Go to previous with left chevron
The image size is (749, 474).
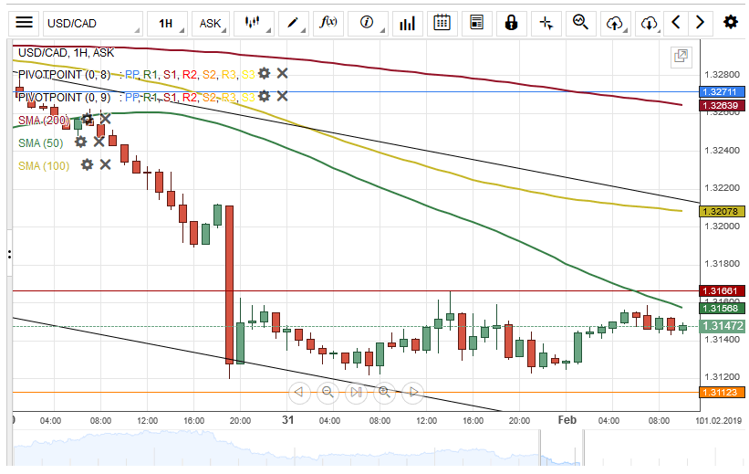[676, 23]
